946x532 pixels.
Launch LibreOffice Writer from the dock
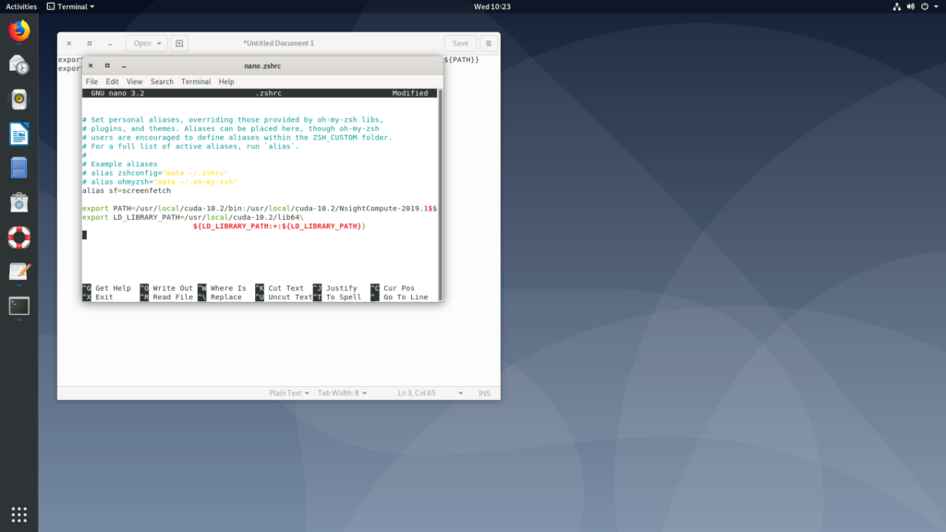(x=19, y=134)
